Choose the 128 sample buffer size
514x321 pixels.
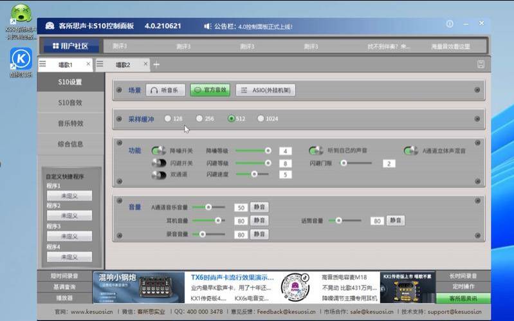(168, 118)
